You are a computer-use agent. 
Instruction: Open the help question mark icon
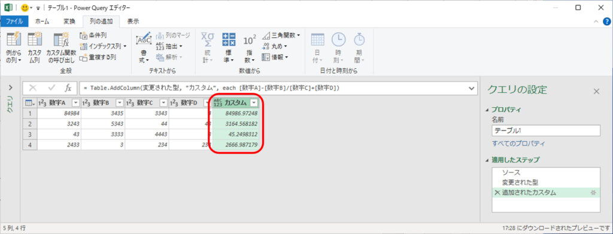(607, 22)
